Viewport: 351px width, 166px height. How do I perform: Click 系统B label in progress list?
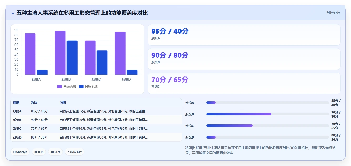189,114
